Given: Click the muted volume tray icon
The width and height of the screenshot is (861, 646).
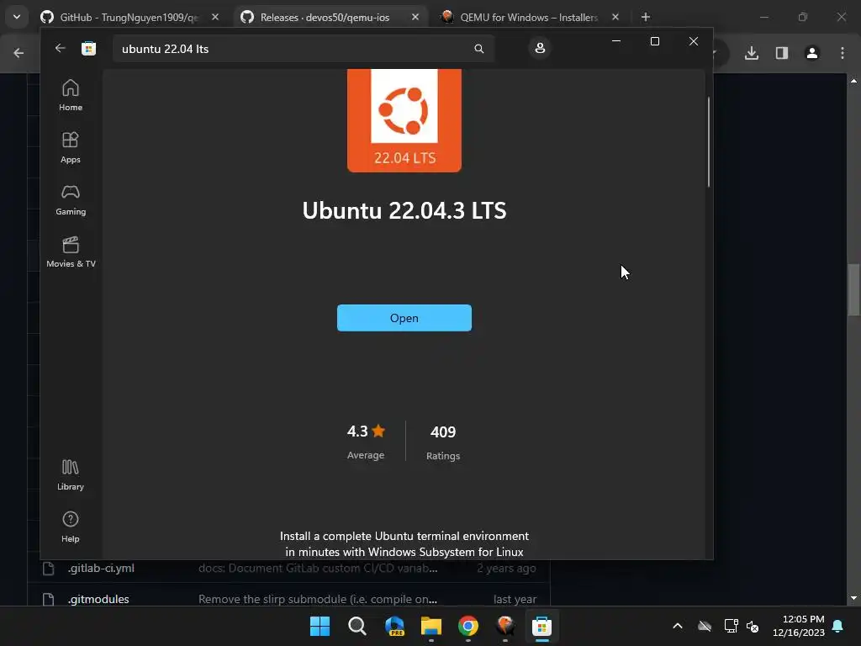Looking at the screenshot, I should (753, 626).
